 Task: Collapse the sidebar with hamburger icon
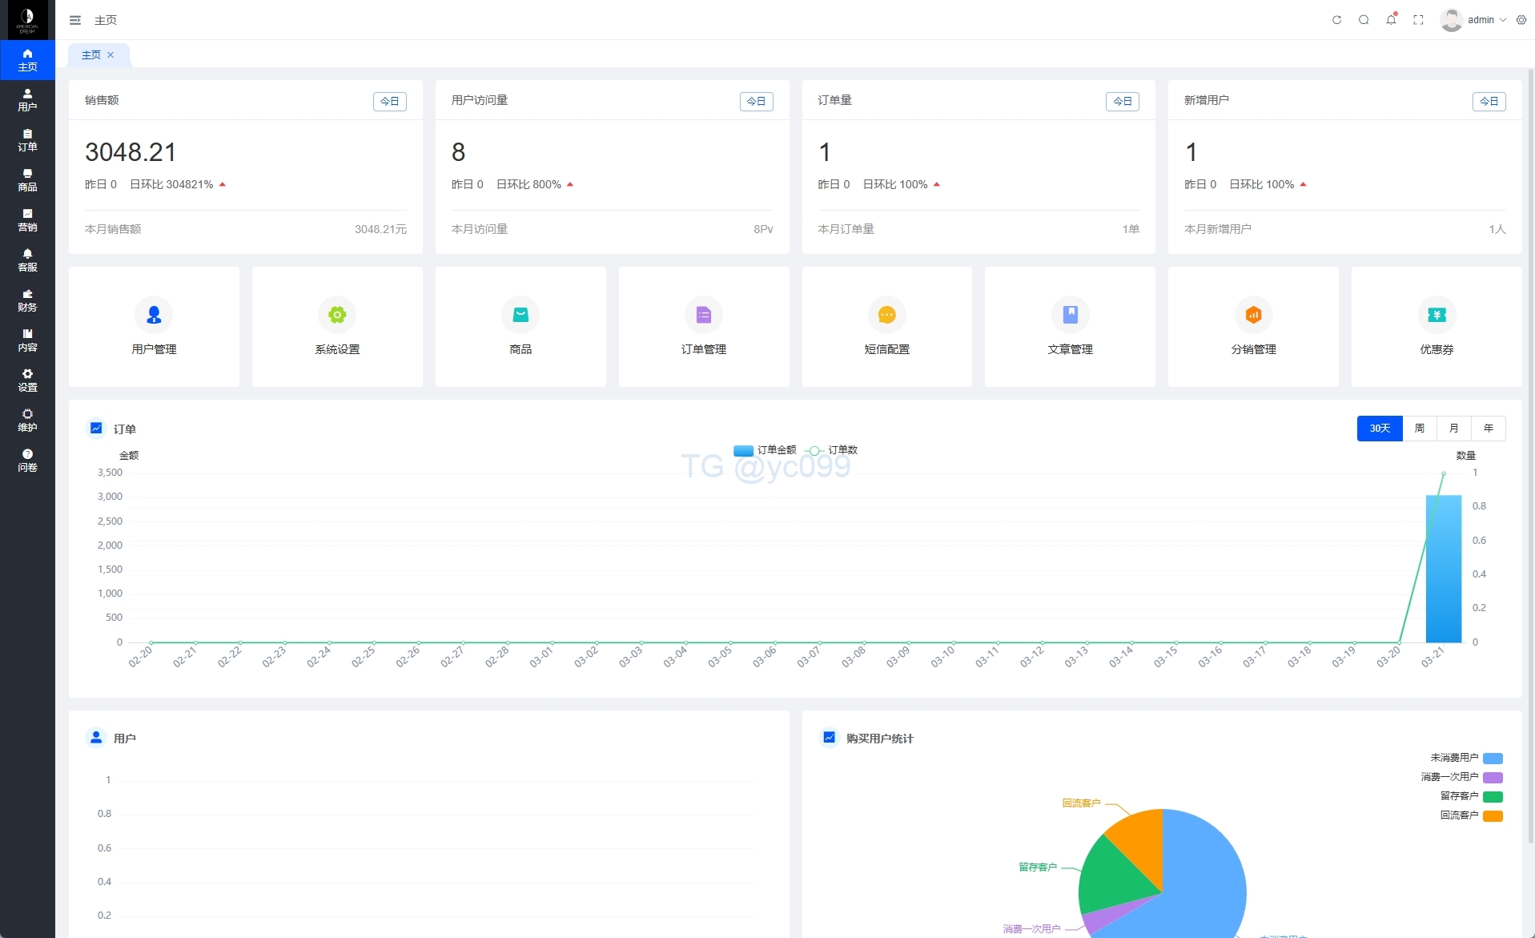[75, 20]
